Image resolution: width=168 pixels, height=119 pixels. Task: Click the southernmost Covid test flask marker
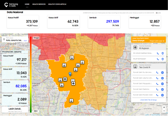click(71, 100)
